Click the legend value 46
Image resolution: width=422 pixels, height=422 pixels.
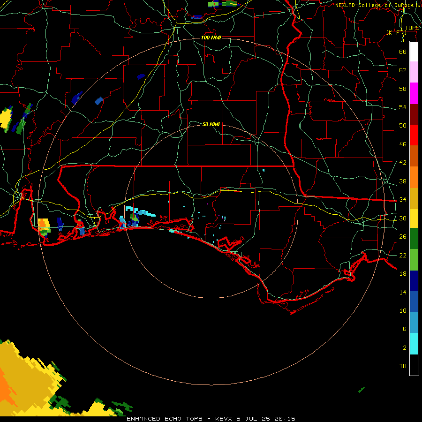(x=403, y=144)
